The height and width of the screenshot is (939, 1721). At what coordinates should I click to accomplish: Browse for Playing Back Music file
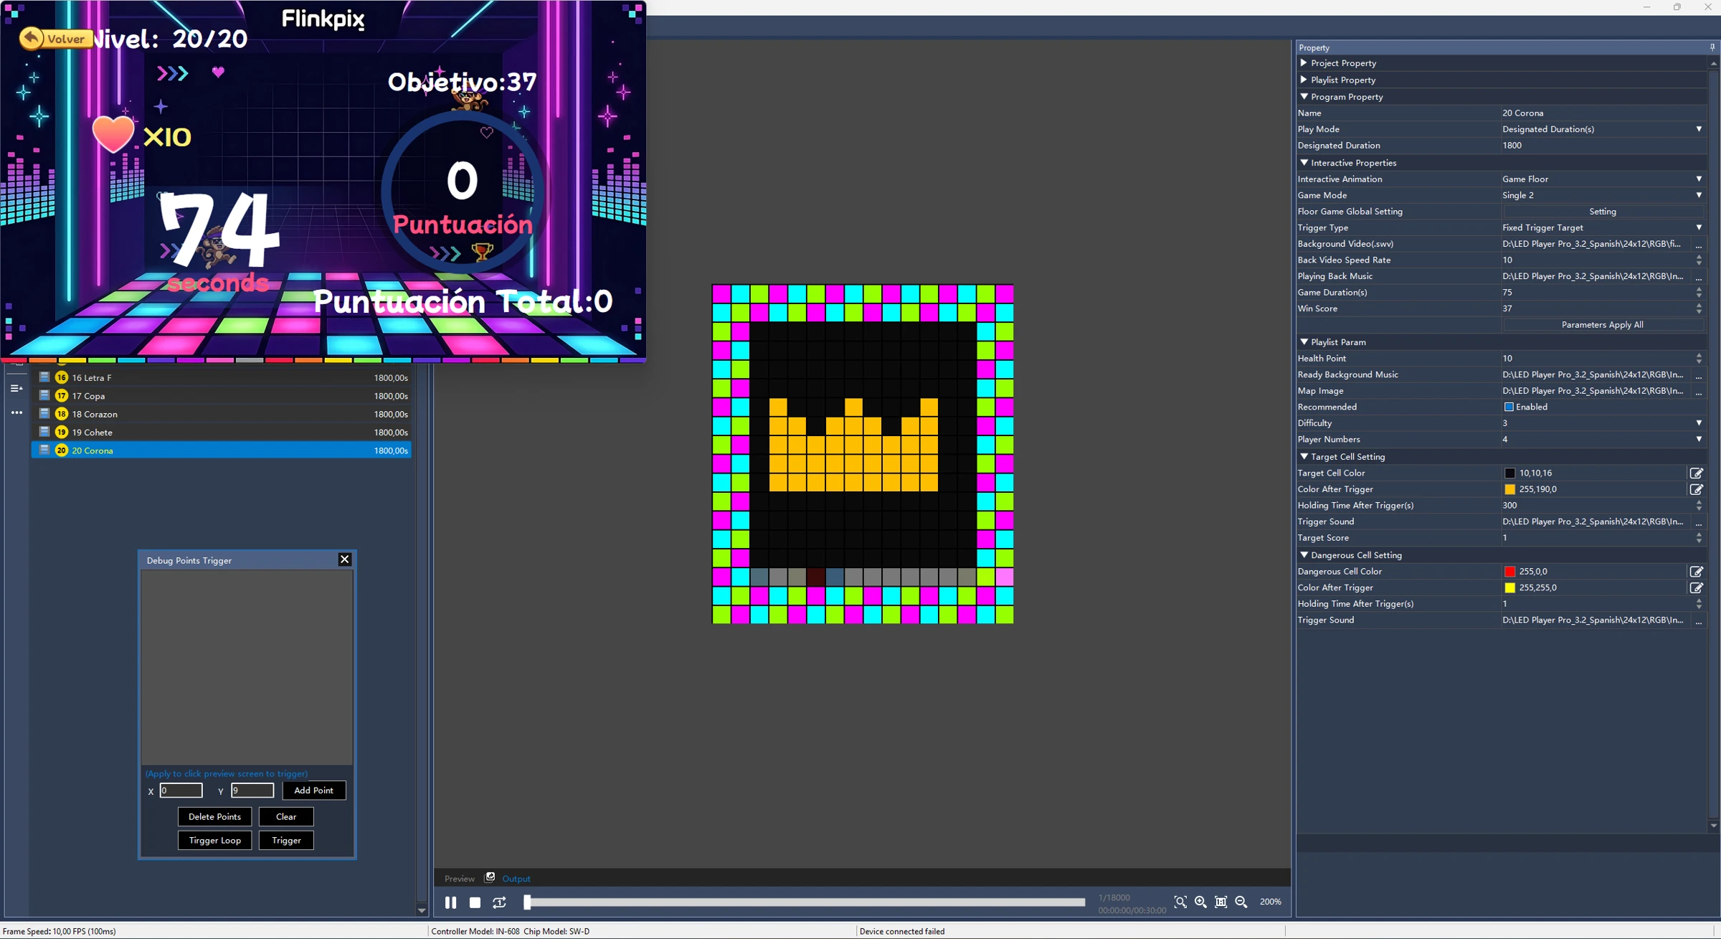coord(1698,277)
